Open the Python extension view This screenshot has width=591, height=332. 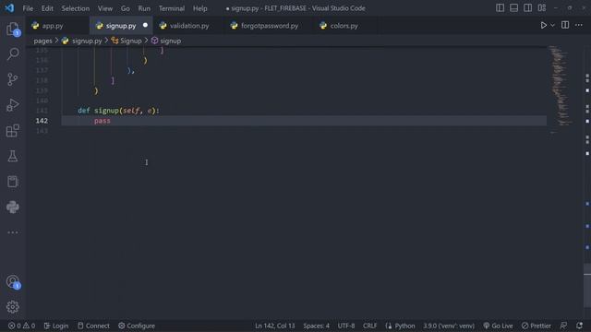13,207
